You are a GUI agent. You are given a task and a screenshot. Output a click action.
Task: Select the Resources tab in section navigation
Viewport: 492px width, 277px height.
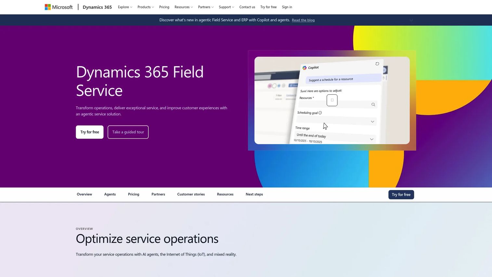coord(225,194)
